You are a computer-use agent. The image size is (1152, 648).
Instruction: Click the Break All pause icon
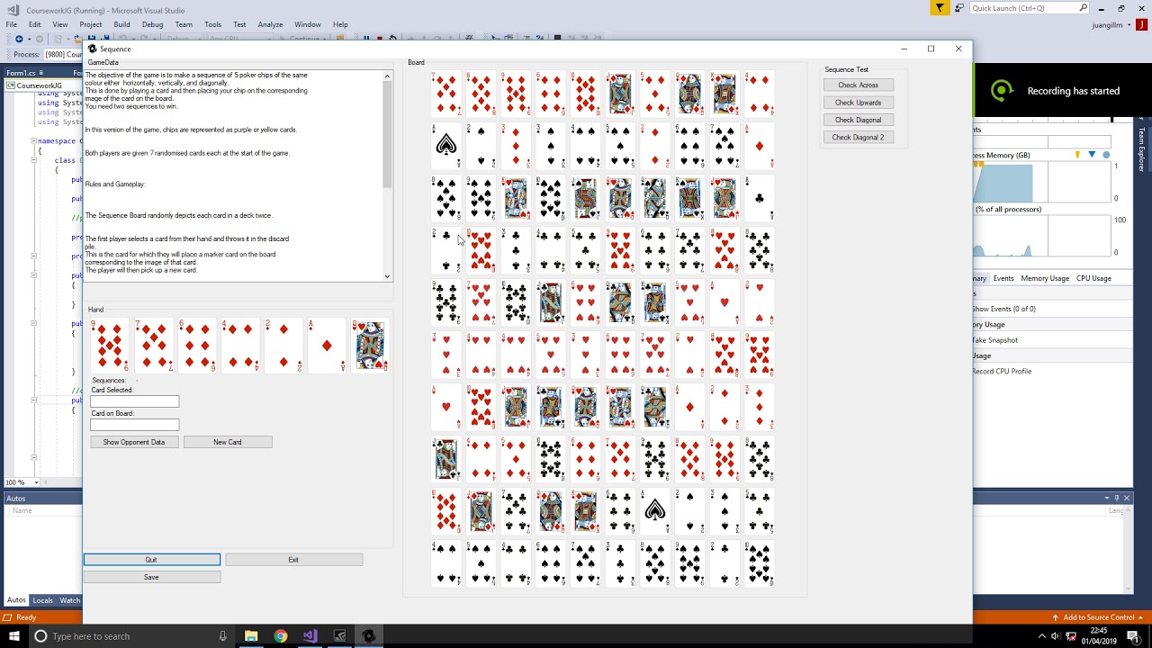point(366,39)
